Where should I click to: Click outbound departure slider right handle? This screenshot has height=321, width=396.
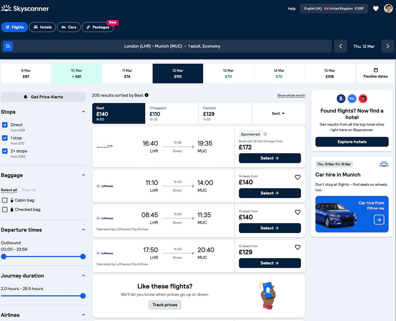point(83,257)
